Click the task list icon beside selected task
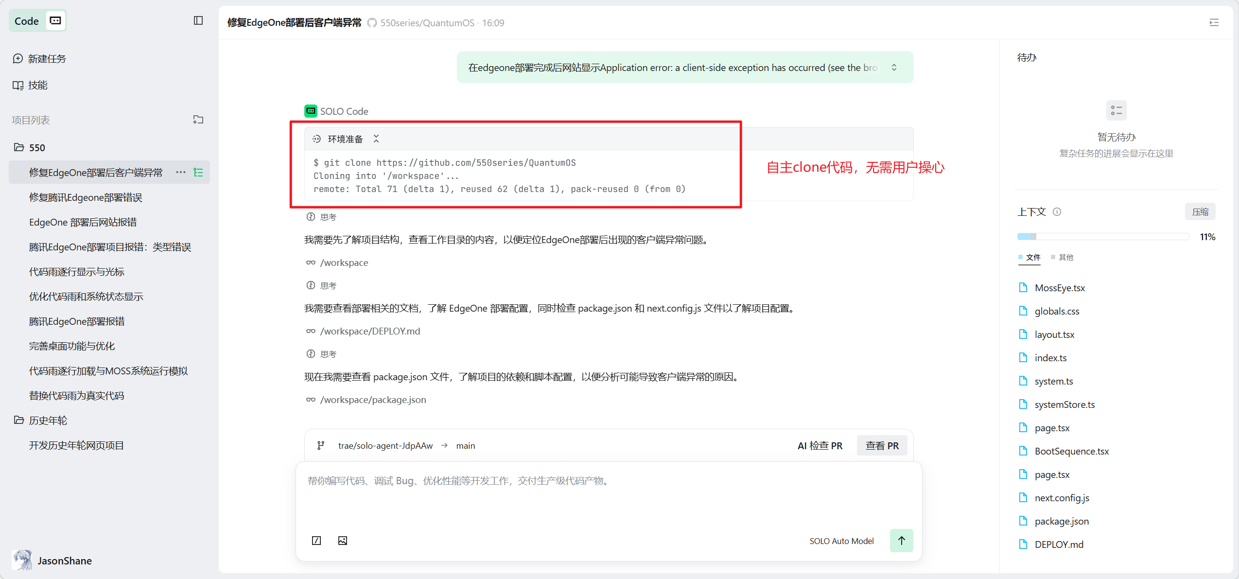Viewport: 1239px width, 579px height. 198,172
